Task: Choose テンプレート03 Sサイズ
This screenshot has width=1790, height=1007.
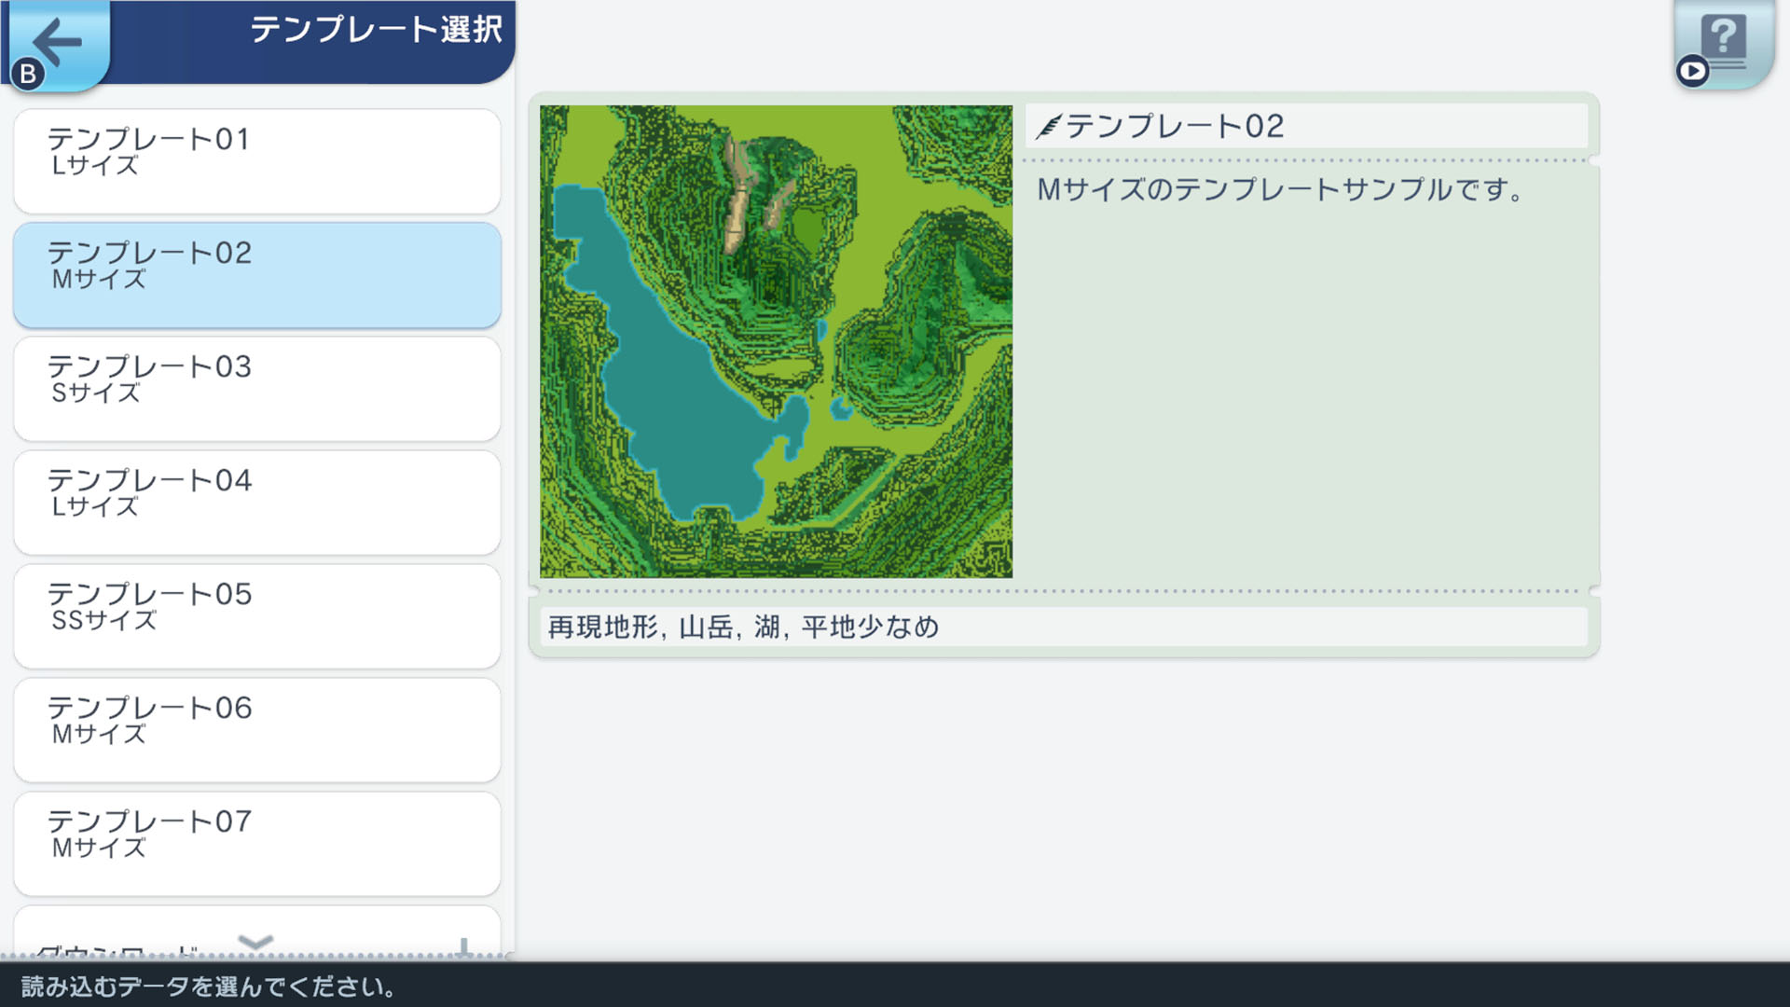Action: pos(256,388)
